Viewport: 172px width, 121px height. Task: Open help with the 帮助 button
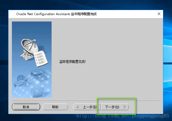(55, 107)
